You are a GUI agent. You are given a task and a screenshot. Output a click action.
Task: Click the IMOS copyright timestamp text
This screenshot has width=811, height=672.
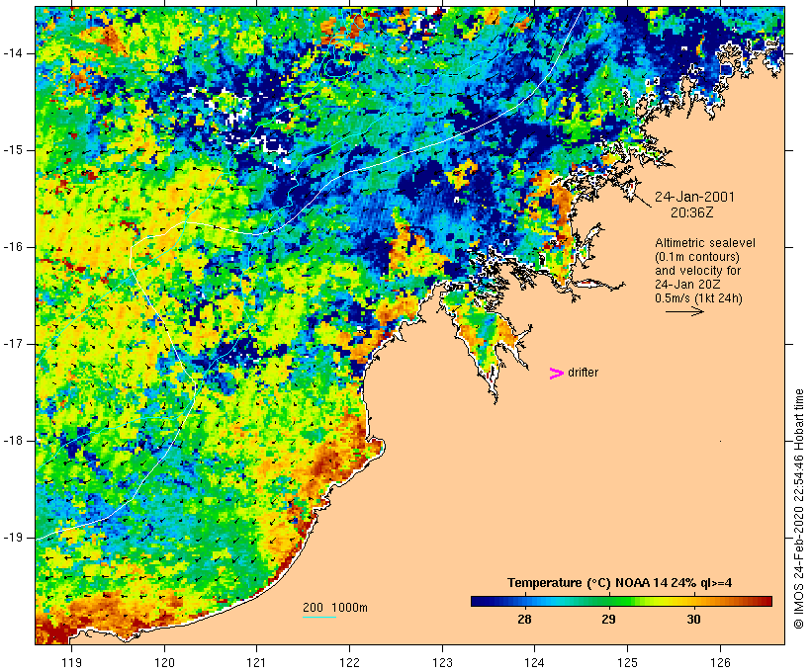pyautogui.click(x=799, y=509)
